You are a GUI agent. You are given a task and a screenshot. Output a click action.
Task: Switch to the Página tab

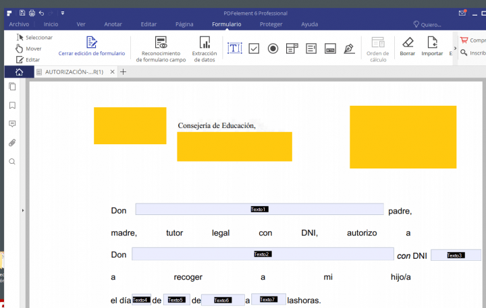pos(184,24)
